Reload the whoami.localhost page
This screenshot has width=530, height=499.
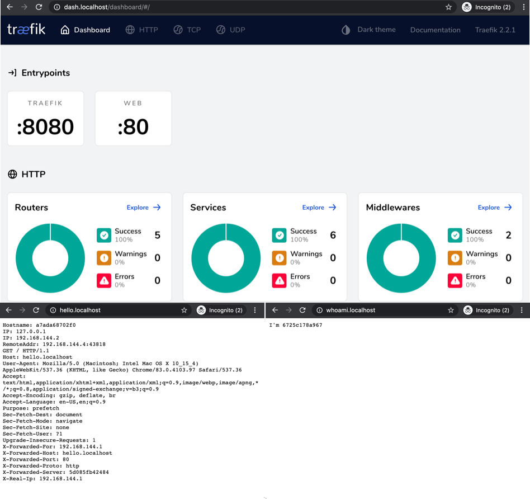coord(302,310)
